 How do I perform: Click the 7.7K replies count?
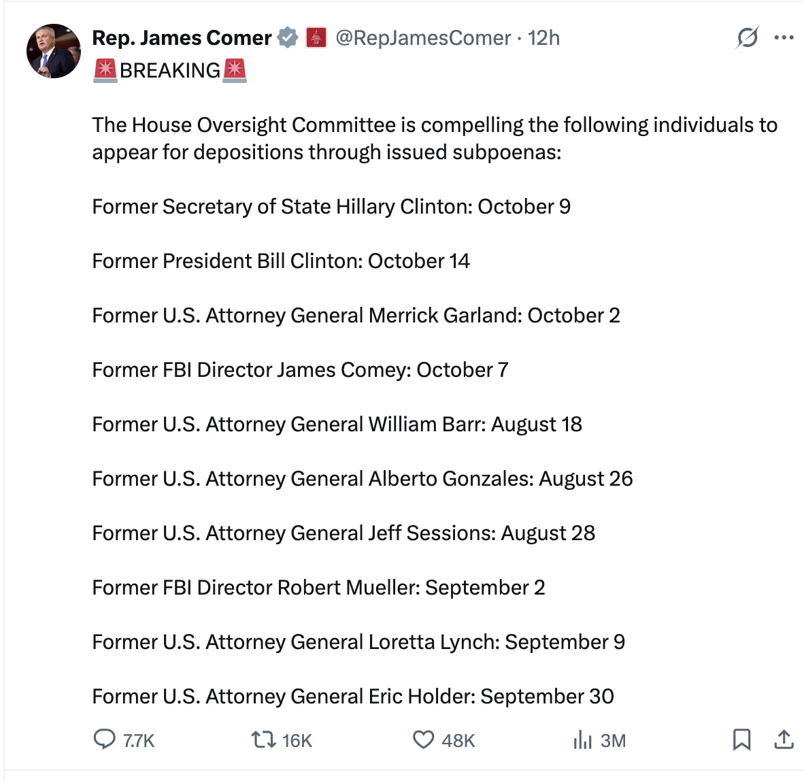coord(139,741)
